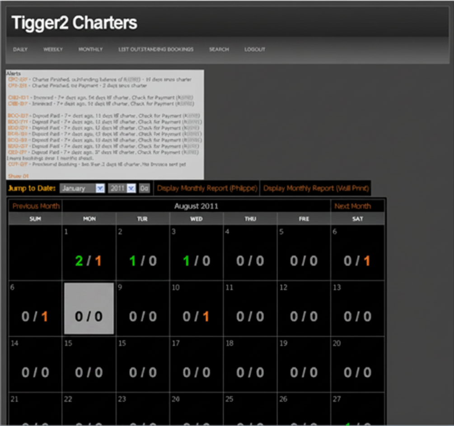Click the Go button beside year dropdown
The height and width of the screenshot is (426, 454).
[144, 189]
